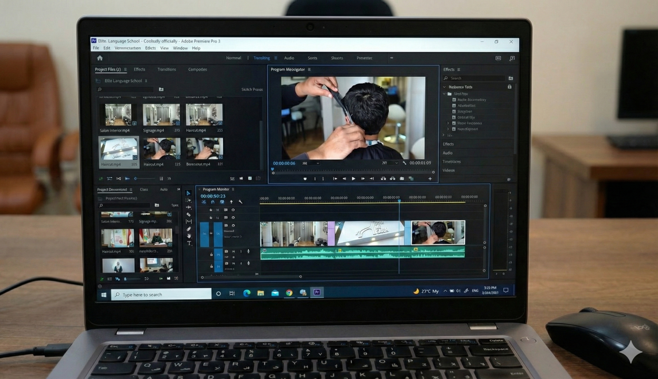Click the Videos section in Effects panel

pyautogui.click(x=449, y=170)
